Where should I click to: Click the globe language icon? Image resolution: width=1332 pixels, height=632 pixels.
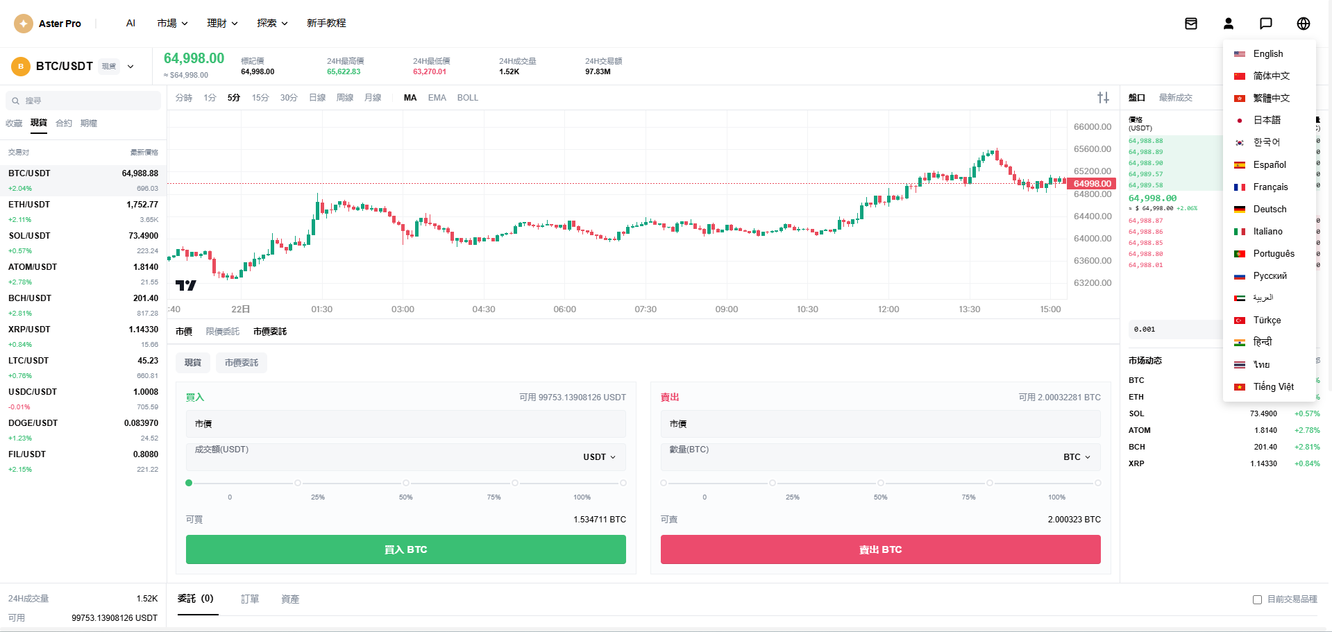1304,24
